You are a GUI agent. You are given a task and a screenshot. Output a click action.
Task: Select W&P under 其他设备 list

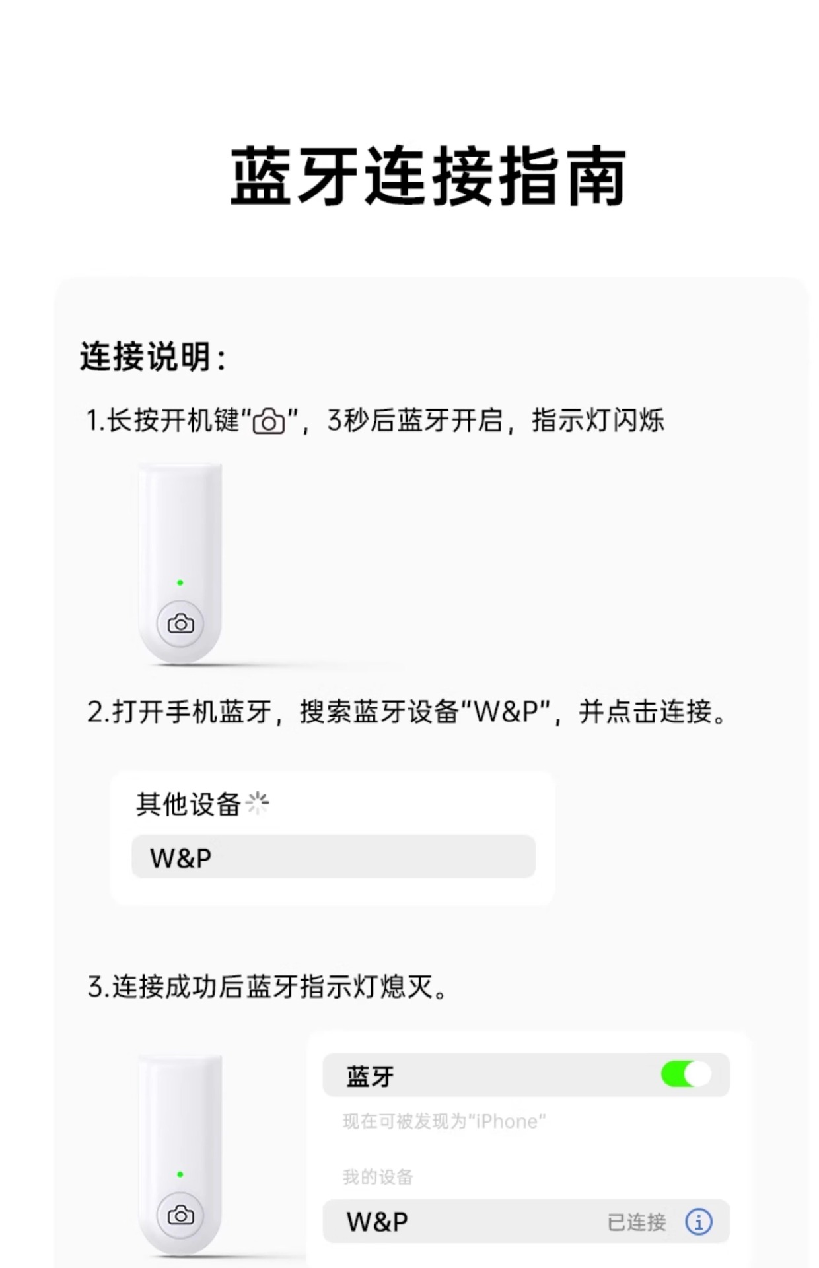(334, 857)
